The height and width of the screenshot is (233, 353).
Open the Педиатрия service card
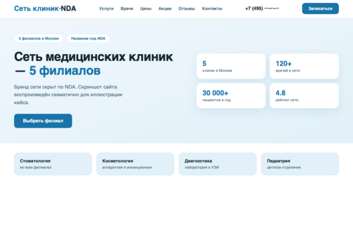point(300,164)
